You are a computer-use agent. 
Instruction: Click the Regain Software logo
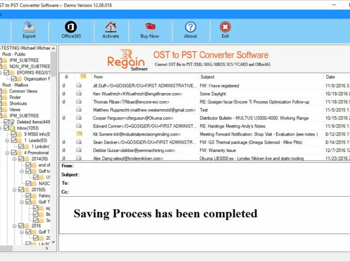127,60
